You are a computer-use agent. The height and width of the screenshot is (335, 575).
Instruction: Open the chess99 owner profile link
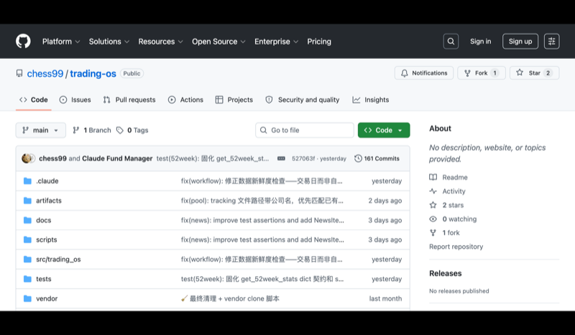click(x=45, y=73)
